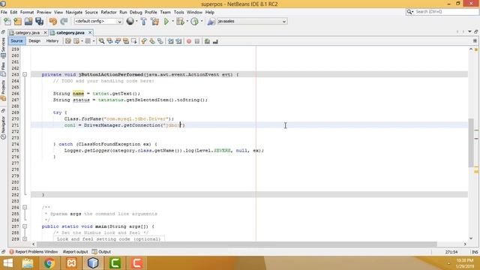
Task: Open the iReport output panel
Action: pos(75,252)
